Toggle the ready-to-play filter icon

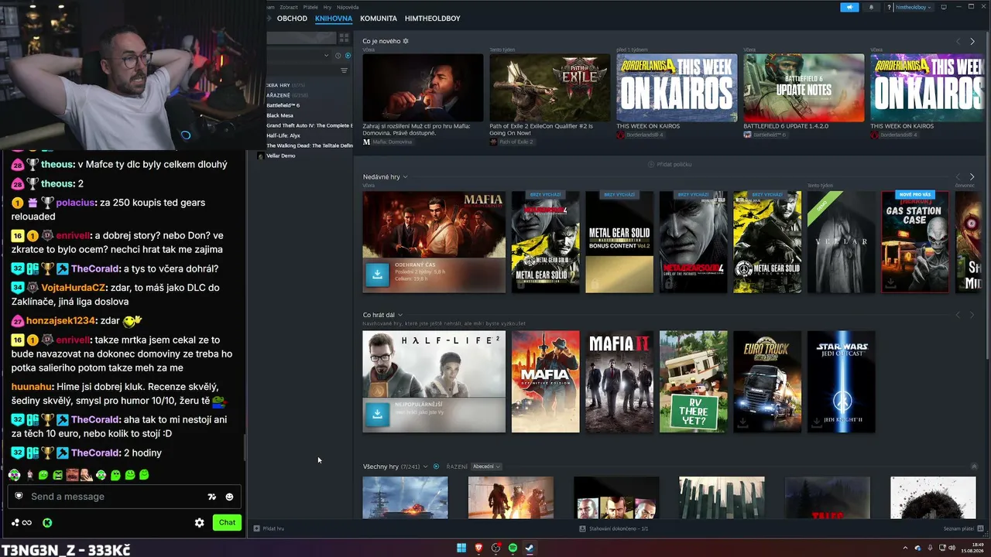point(348,56)
